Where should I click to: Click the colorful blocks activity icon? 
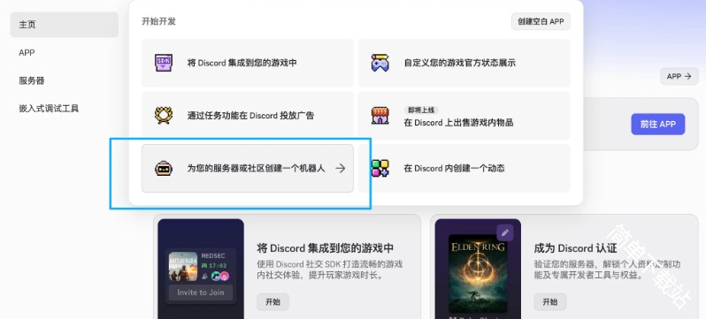[380, 168]
